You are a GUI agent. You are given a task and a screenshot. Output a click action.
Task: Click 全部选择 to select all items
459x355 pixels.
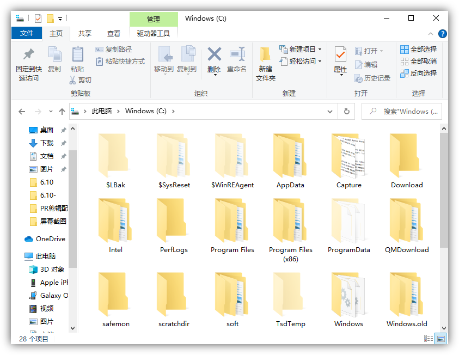click(417, 49)
